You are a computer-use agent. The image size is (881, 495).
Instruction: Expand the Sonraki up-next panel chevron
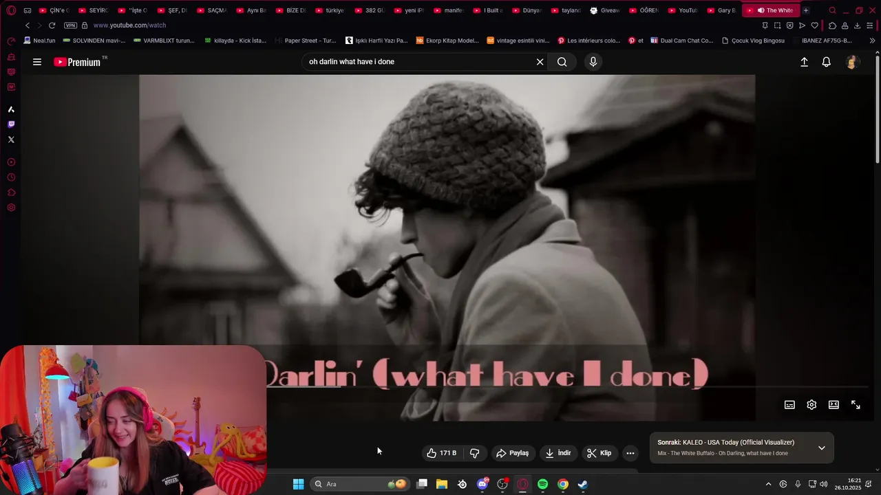(x=821, y=448)
